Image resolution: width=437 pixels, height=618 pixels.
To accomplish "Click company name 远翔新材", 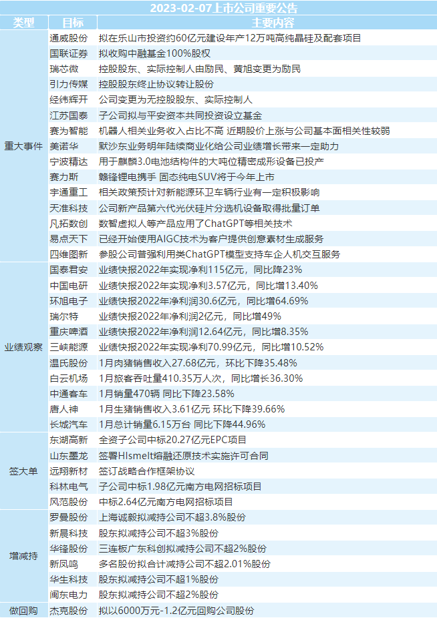I will 69,471.
